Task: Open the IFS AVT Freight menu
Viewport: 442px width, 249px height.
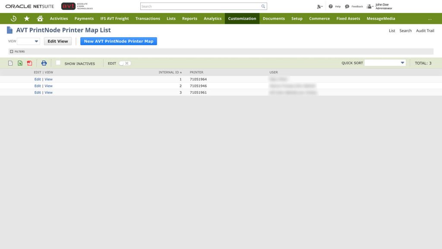Action: 114,18
